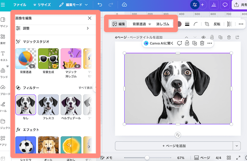Lock the page with page lock icon
Viewport: 247px width, 161px height.
point(212,37)
